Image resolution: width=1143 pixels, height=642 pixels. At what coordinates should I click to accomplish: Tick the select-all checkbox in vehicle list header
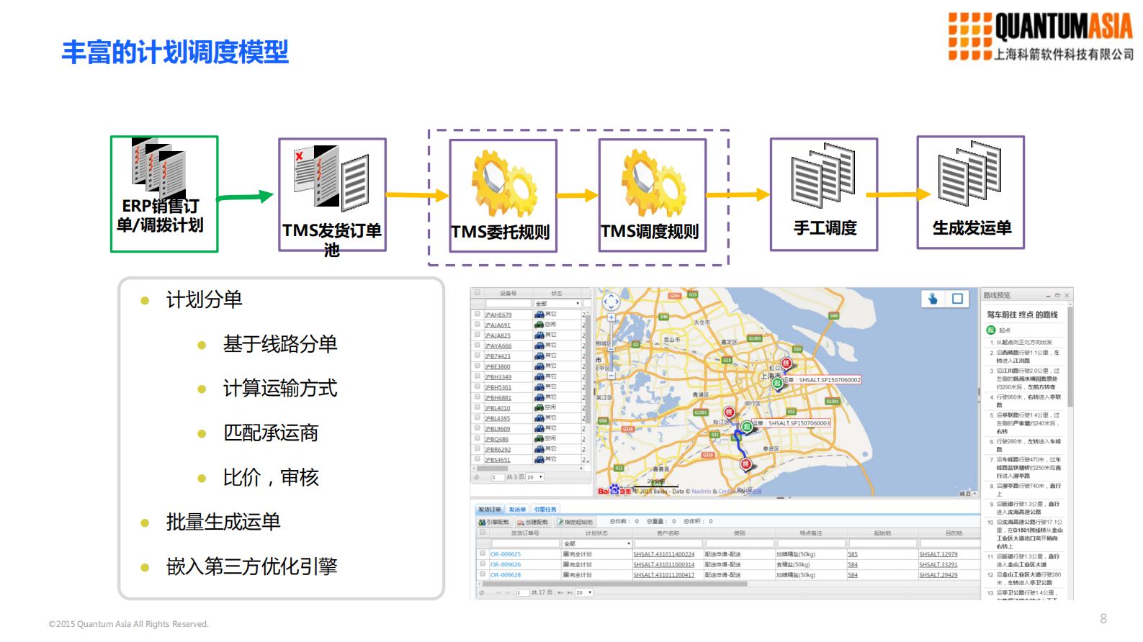[x=478, y=293]
